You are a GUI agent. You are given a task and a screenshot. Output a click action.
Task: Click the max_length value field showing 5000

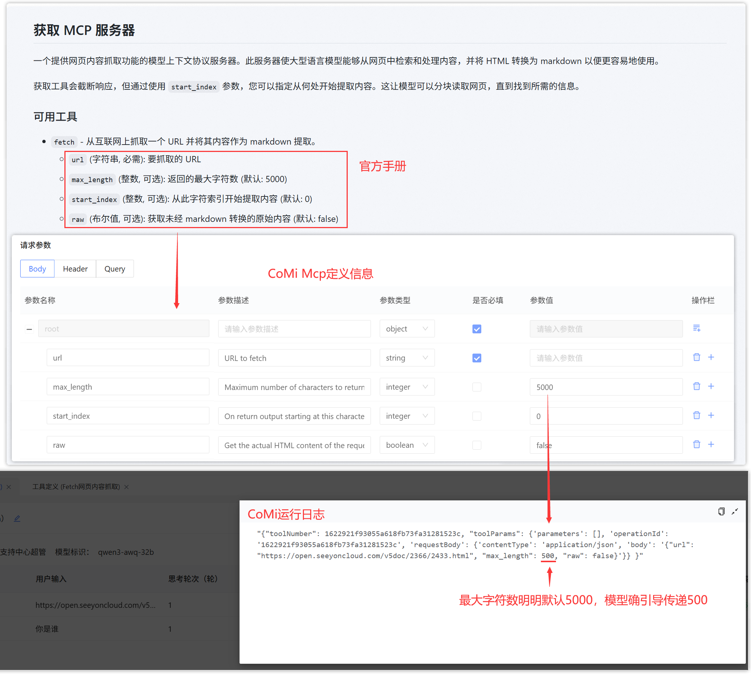pyautogui.click(x=606, y=387)
